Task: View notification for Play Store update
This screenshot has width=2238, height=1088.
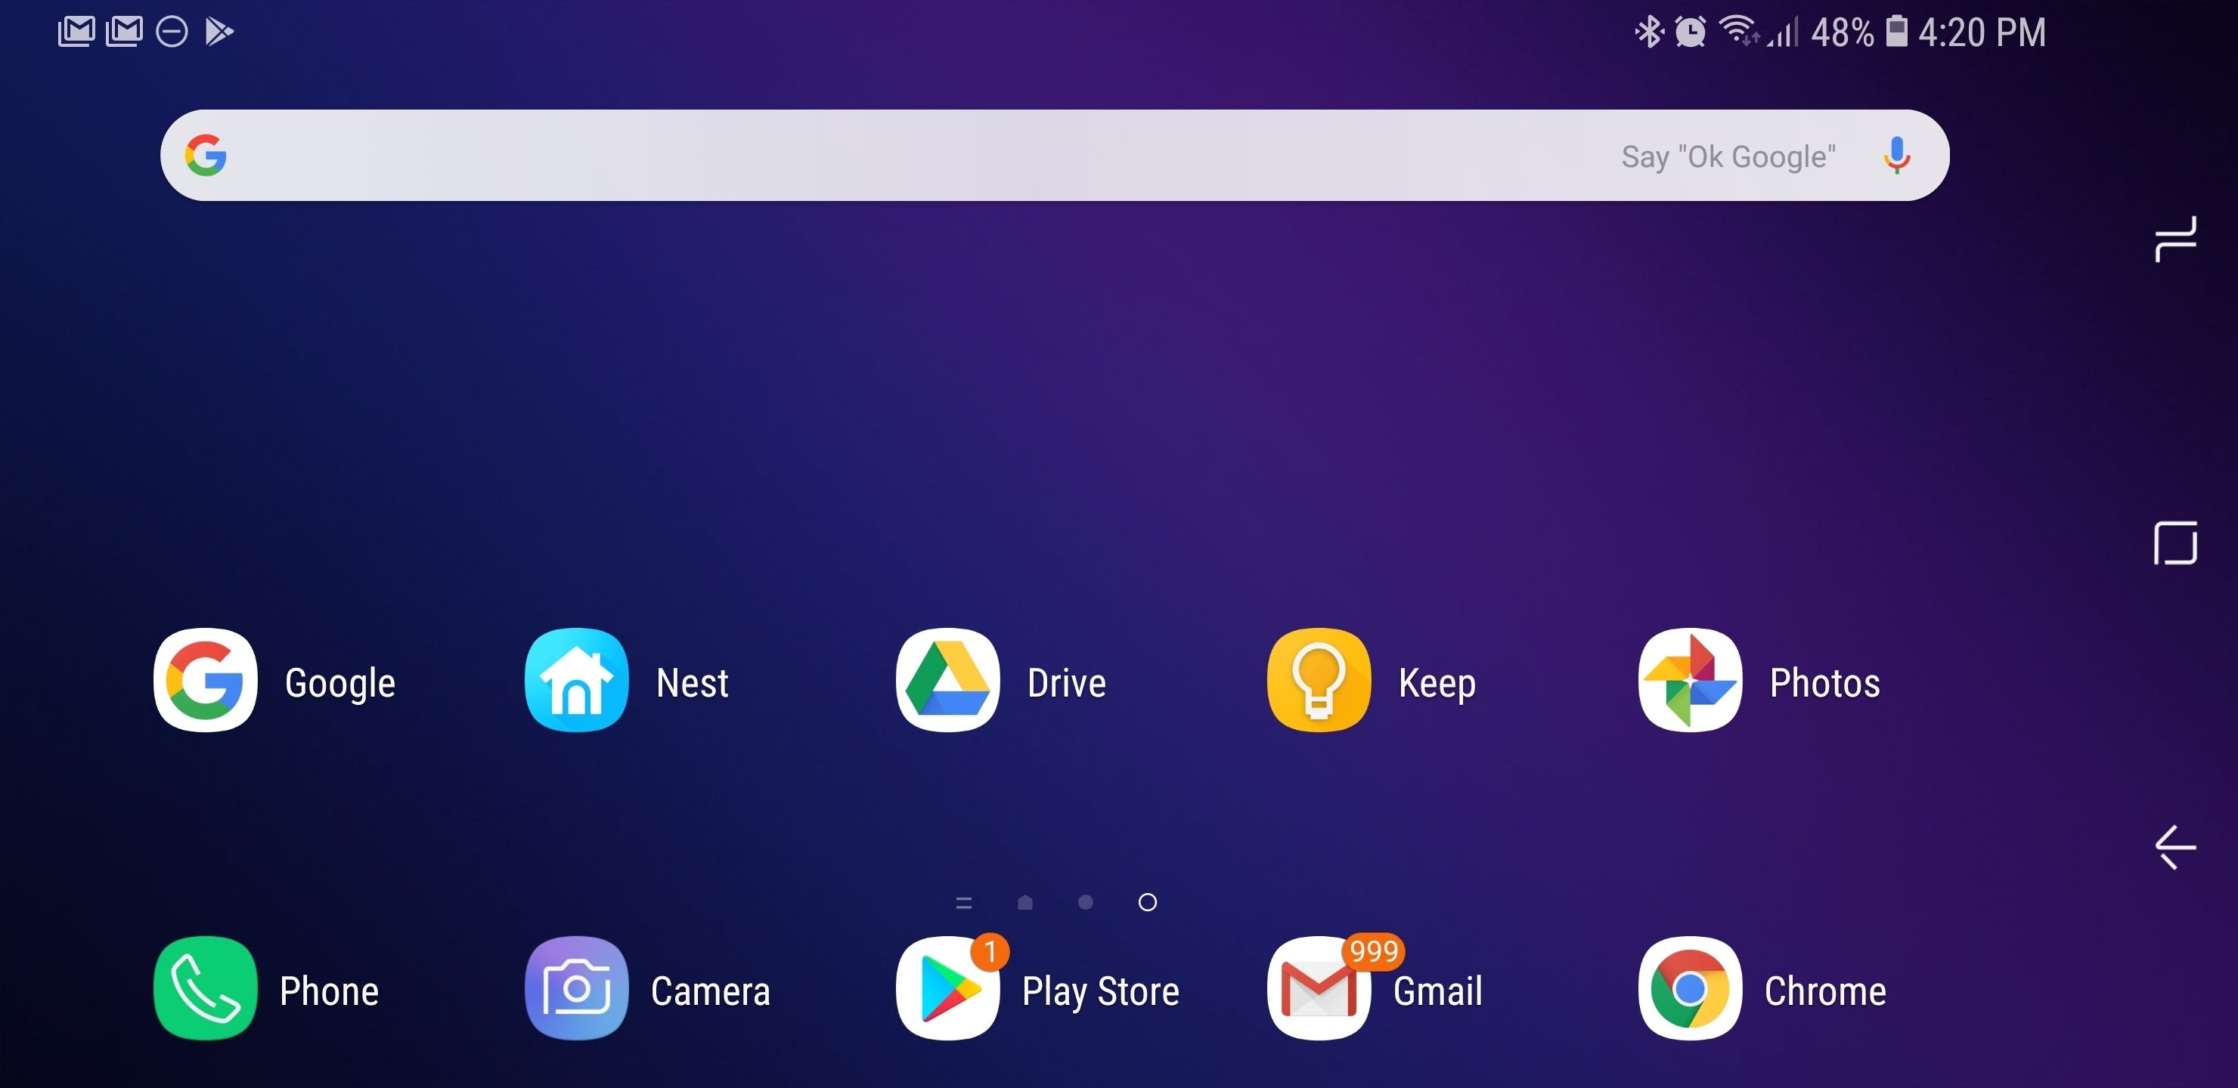Action: [989, 938]
